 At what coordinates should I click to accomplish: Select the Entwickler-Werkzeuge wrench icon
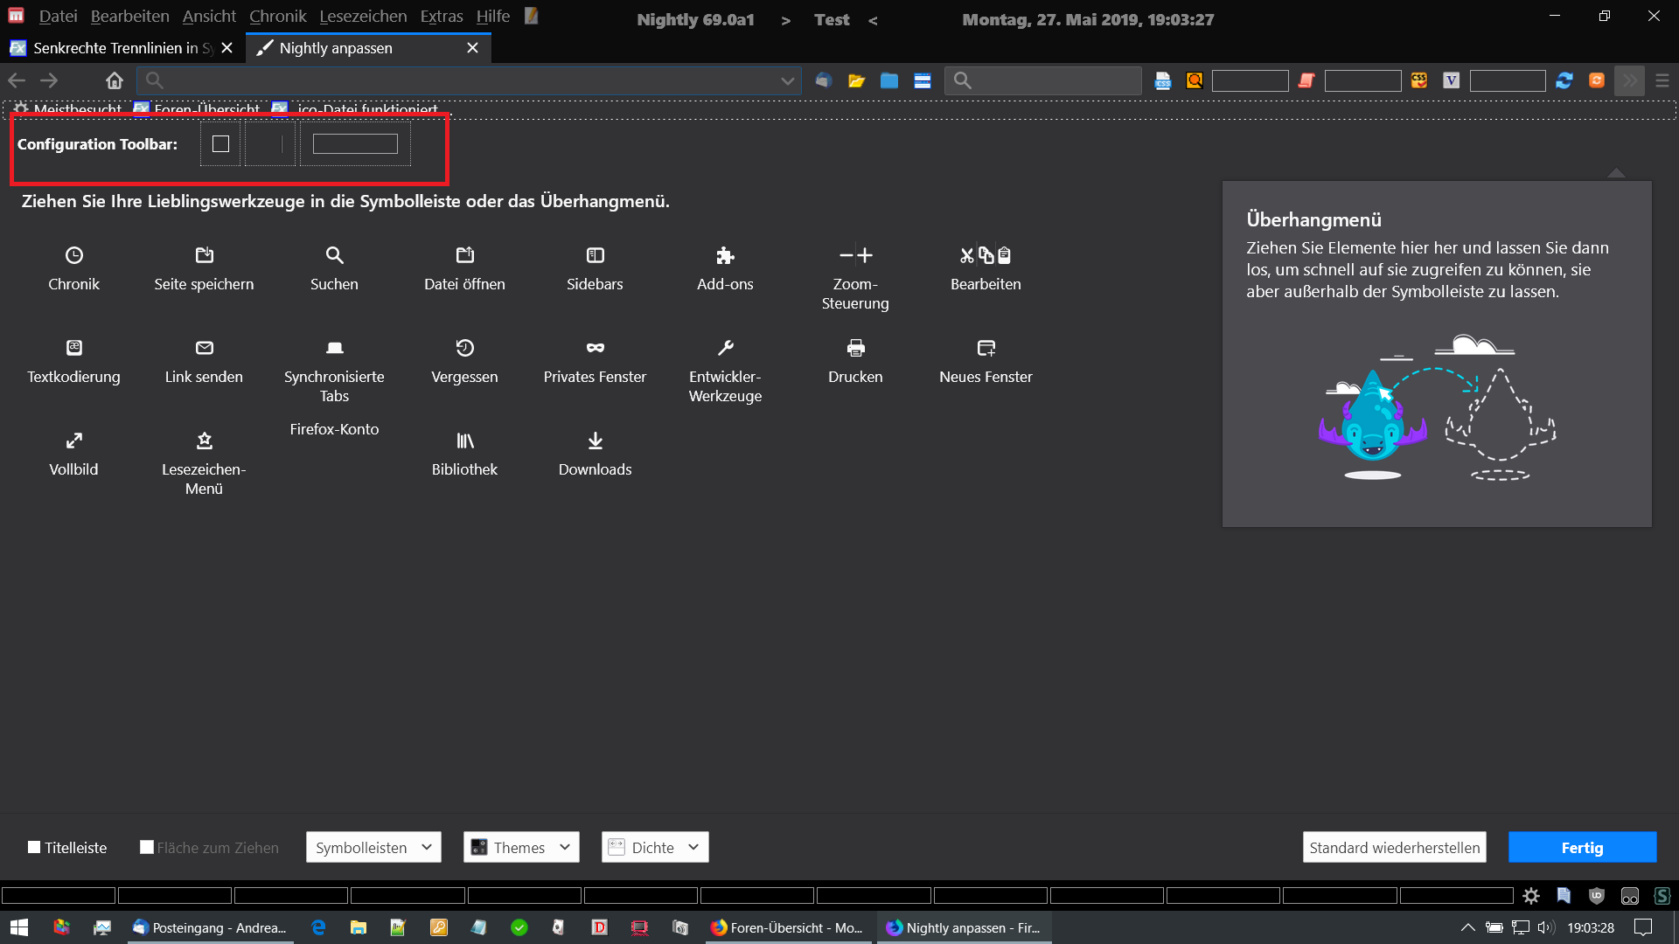[x=725, y=348]
